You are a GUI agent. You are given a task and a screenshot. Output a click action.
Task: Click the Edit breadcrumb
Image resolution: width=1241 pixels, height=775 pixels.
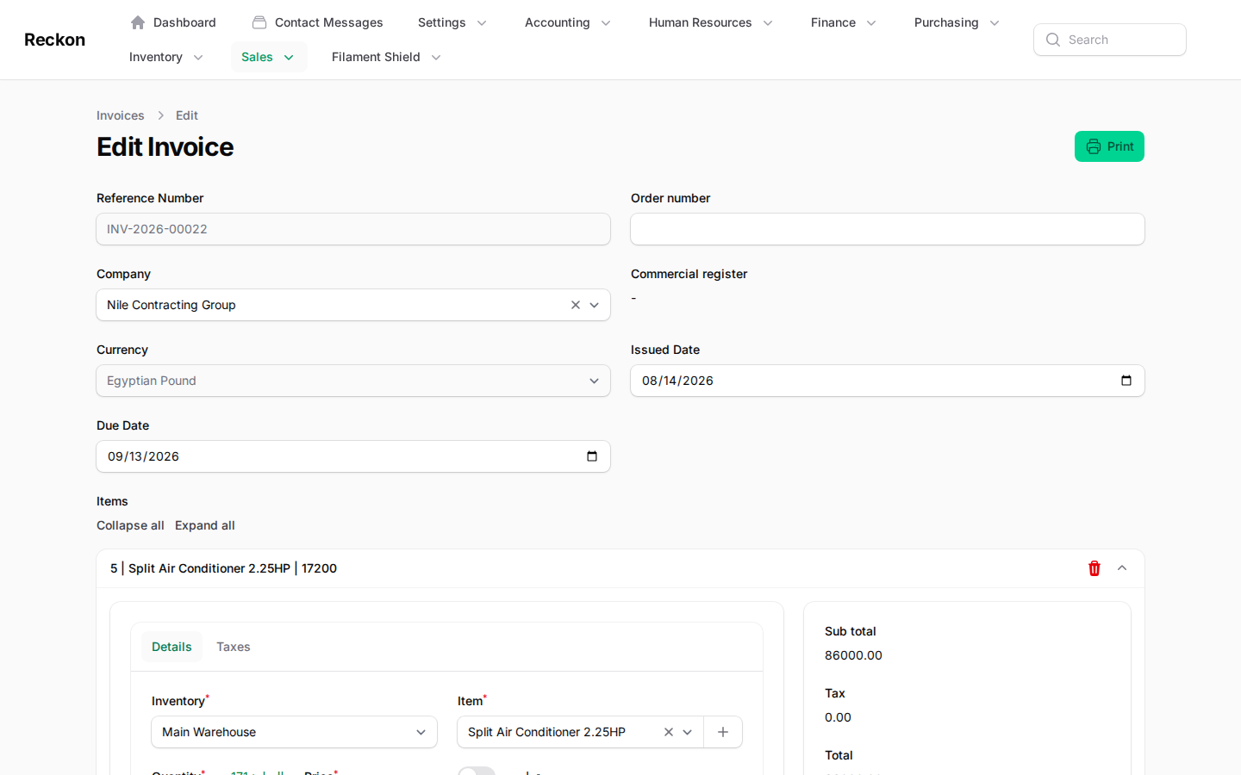(x=187, y=115)
